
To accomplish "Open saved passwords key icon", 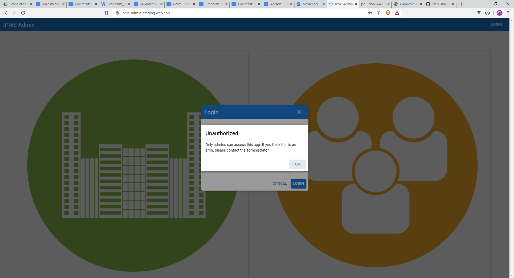I will (x=370, y=13).
